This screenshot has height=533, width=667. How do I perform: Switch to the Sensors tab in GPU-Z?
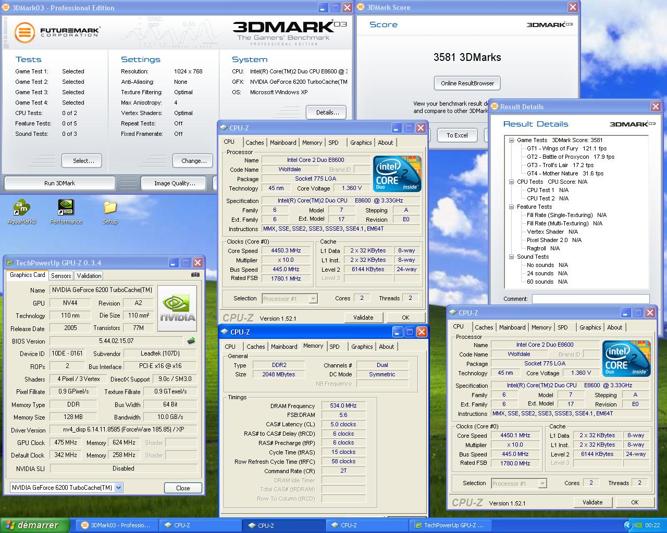point(61,276)
